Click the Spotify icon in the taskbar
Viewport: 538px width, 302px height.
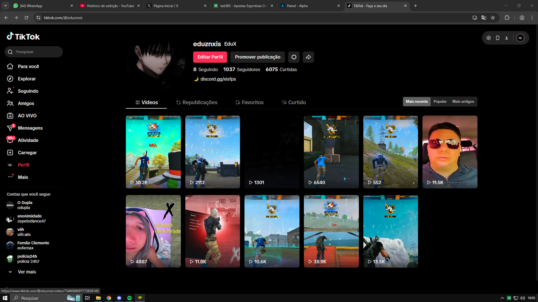[x=129, y=298]
